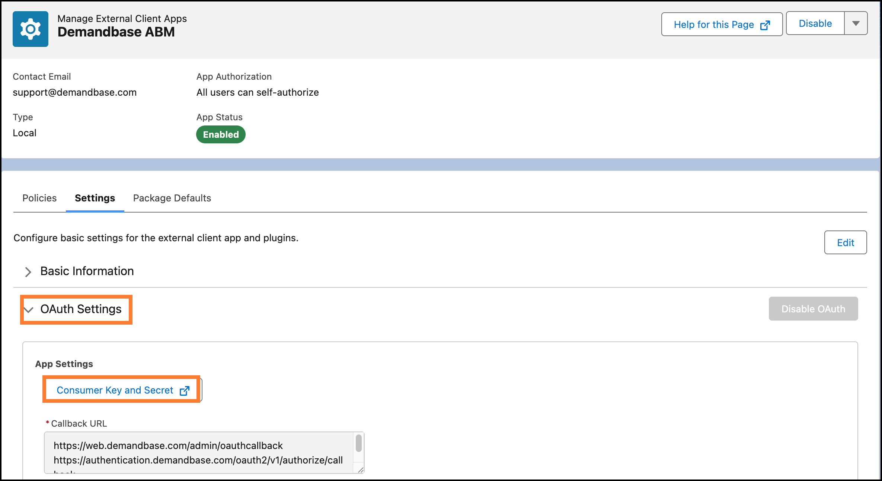Click the Disable OAuth button
The height and width of the screenshot is (481, 882).
pyautogui.click(x=813, y=309)
